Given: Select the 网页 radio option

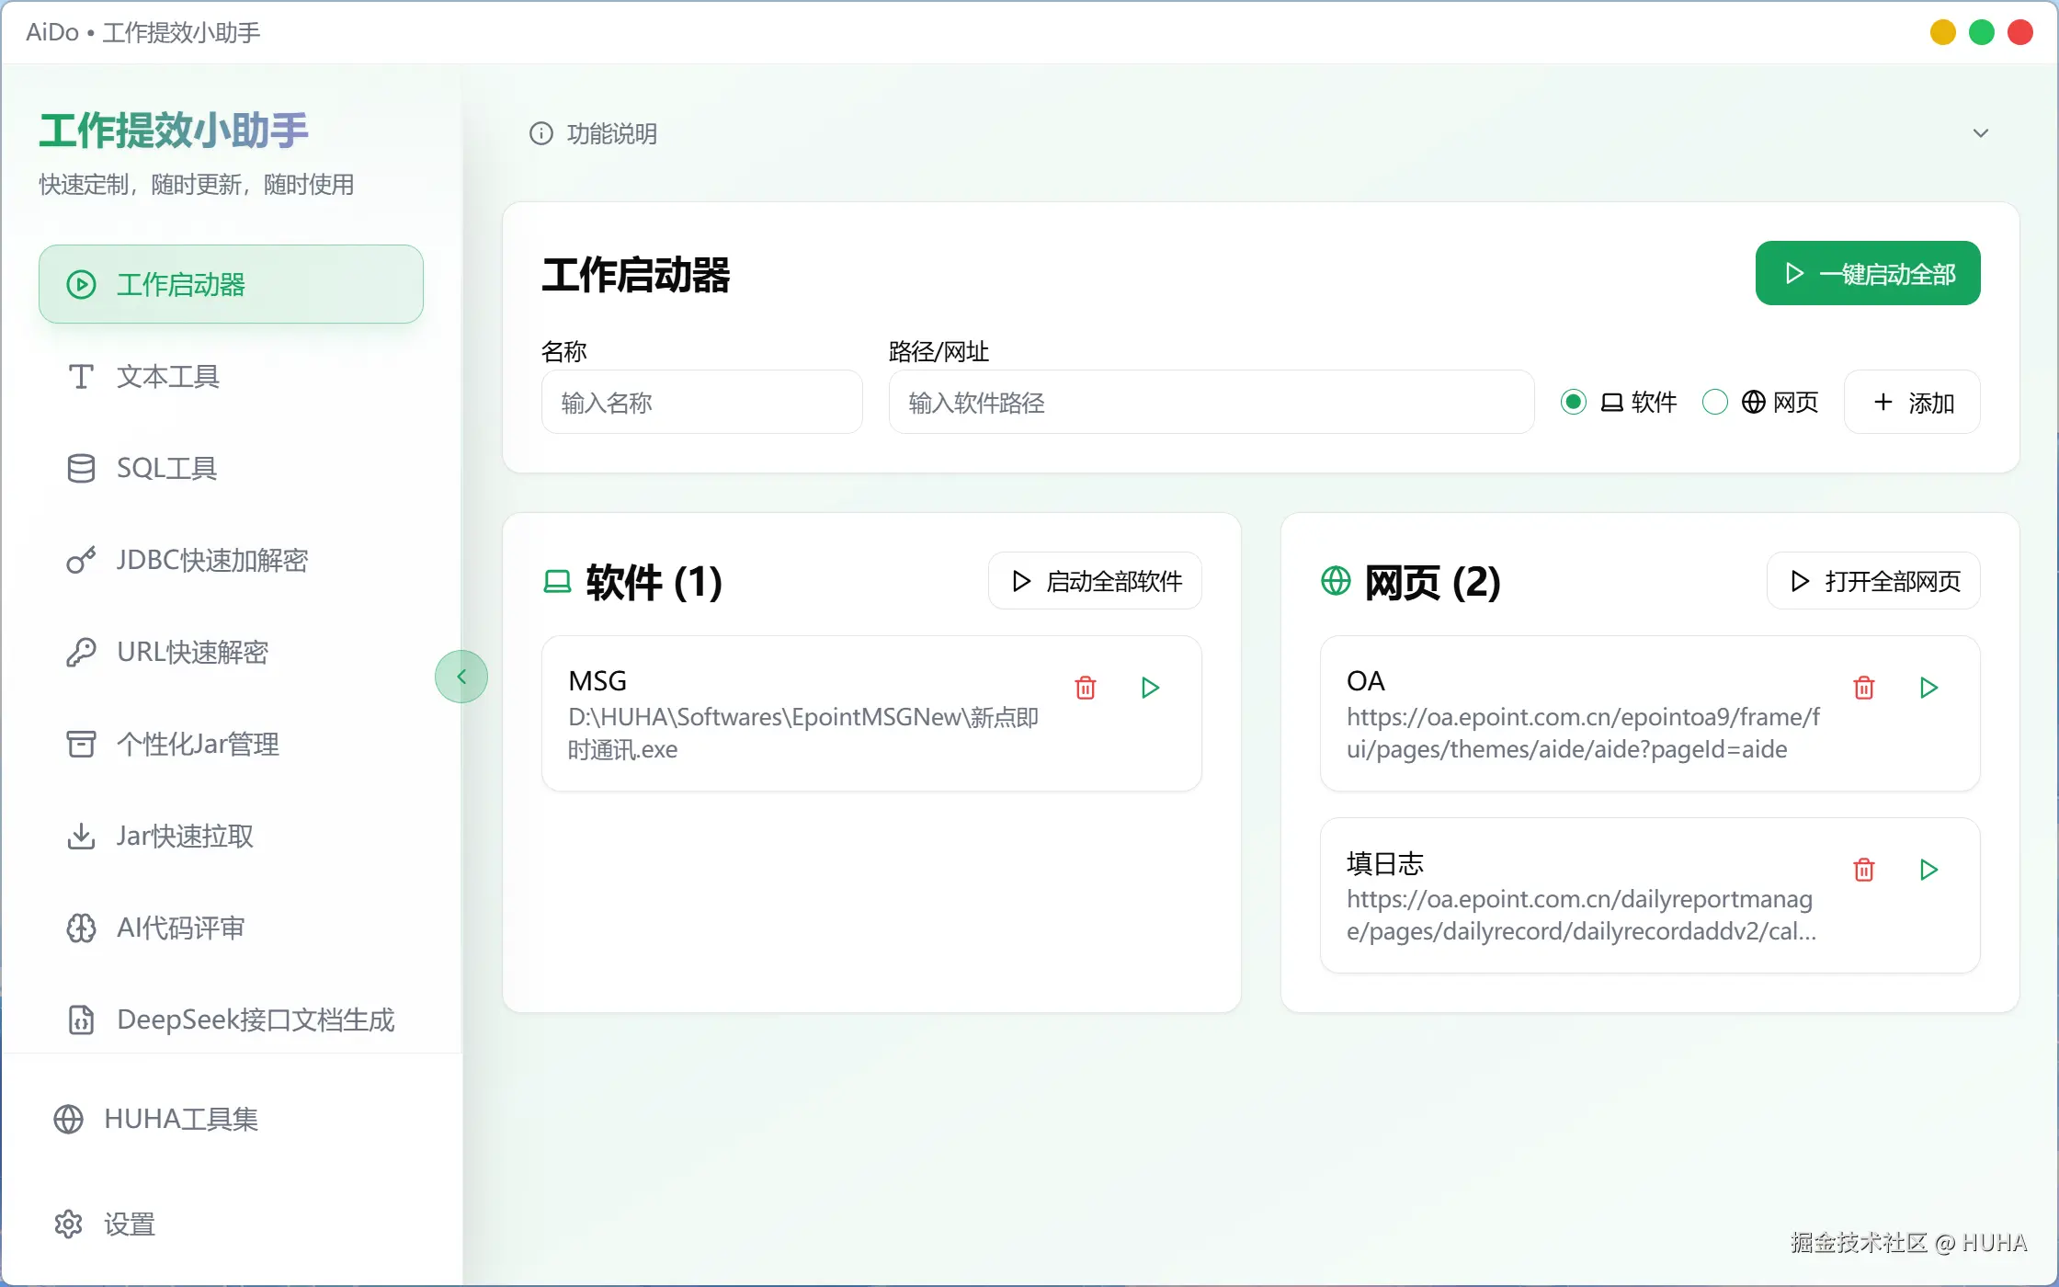Looking at the screenshot, I should tap(1715, 402).
